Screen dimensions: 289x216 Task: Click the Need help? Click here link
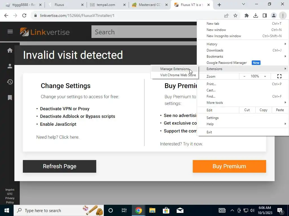pyautogui.click(x=58, y=137)
